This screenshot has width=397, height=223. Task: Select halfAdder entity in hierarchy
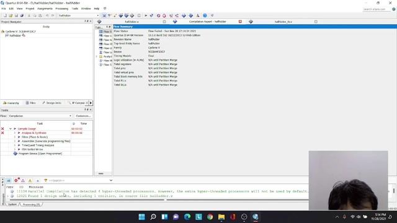[15, 36]
